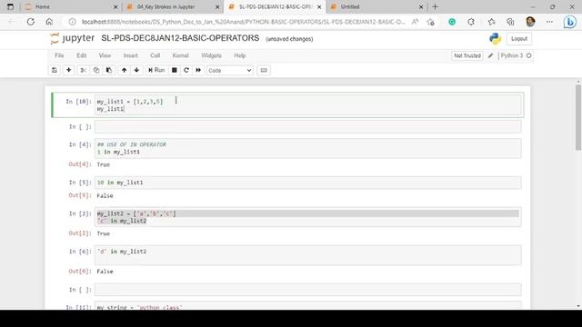Open the Edit menu

[81, 55]
